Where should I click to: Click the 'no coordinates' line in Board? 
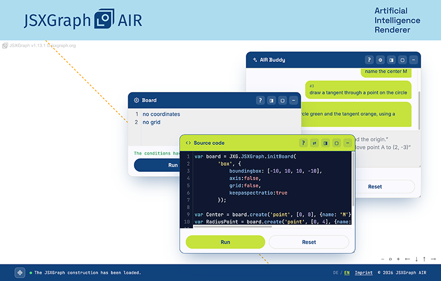[x=161, y=114]
